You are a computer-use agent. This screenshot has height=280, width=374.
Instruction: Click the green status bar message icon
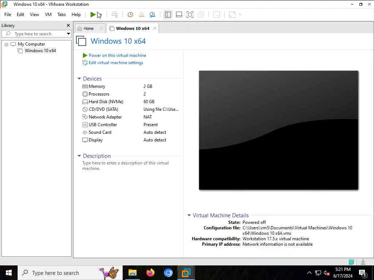351,262
